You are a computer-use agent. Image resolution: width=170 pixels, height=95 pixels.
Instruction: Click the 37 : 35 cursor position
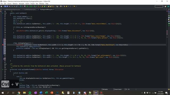tap(127, 89)
